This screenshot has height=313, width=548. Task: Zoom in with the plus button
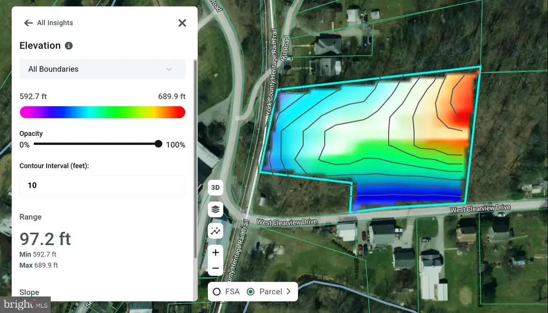click(x=216, y=252)
